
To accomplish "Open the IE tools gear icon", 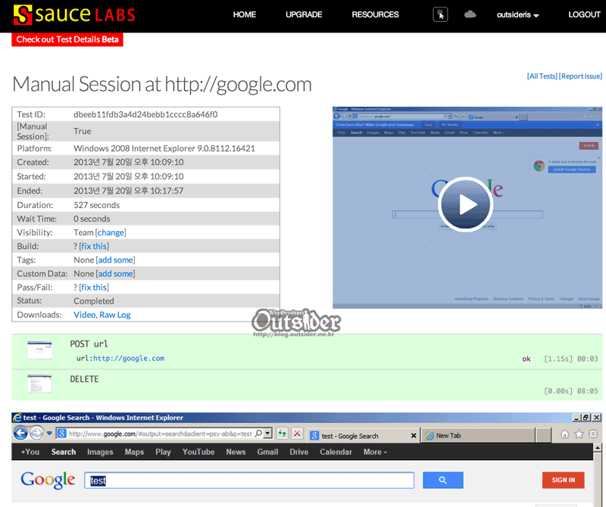I will [x=593, y=434].
